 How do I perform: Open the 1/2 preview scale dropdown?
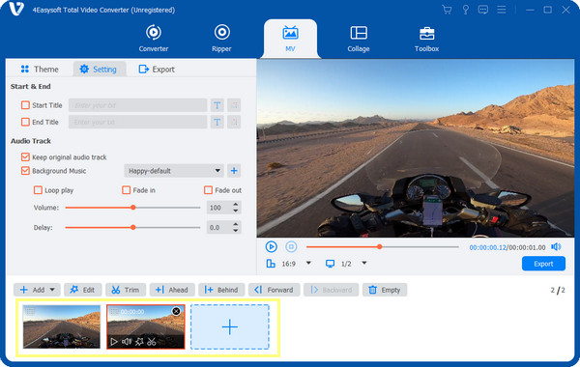[364, 263]
